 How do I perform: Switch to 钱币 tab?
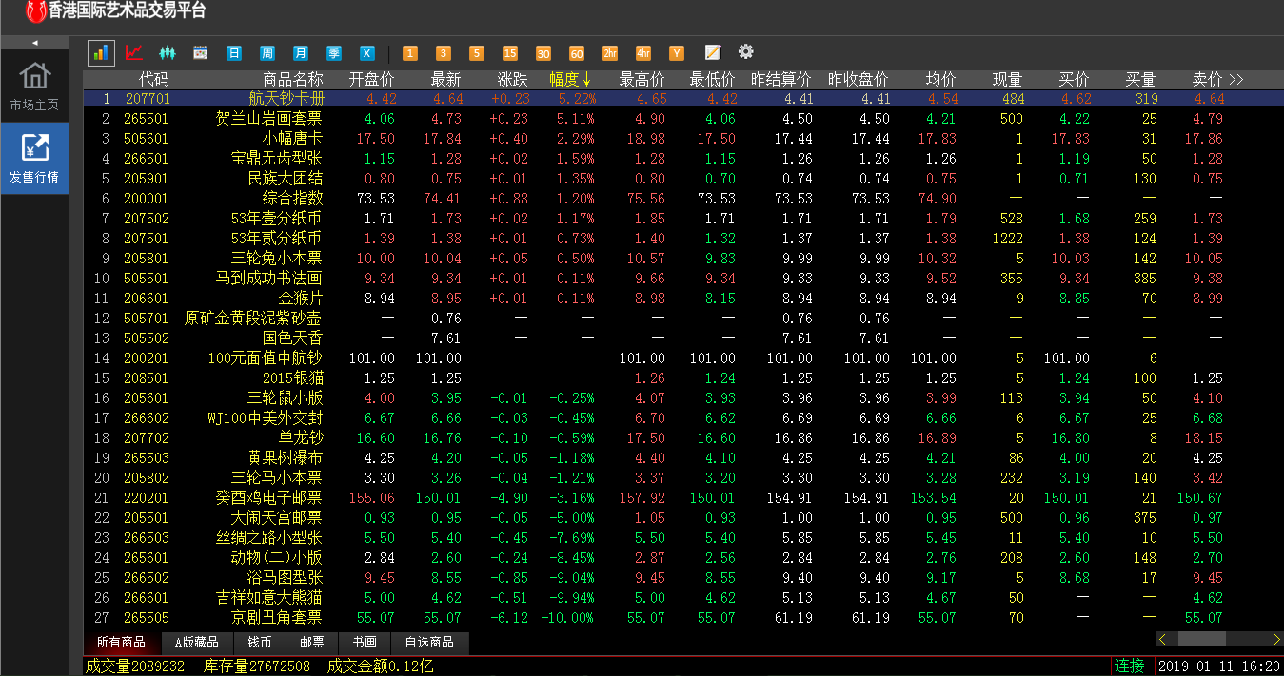pyautogui.click(x=260, y=643)
